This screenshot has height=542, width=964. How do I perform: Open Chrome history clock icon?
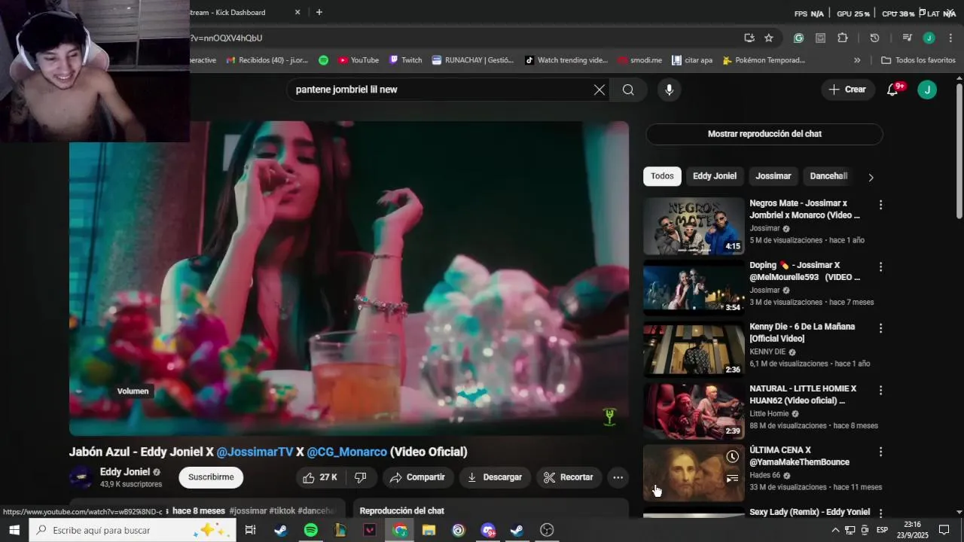[874, 38]
